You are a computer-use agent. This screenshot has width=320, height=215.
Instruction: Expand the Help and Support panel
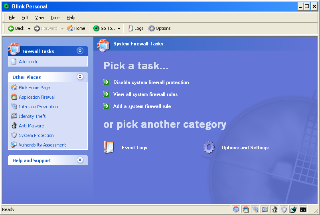click(80, 160)
